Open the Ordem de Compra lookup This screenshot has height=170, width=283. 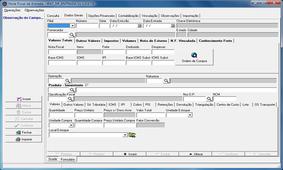[x=194, y=57]
